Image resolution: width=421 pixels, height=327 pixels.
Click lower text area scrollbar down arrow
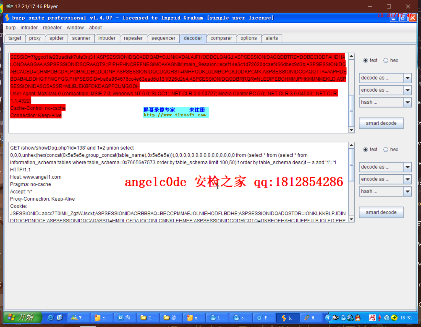351,219
